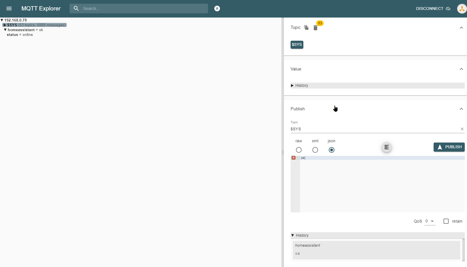Screen dimensions: 467x267
Task: Click the DISCONNECT button
Action: [433, 8]
